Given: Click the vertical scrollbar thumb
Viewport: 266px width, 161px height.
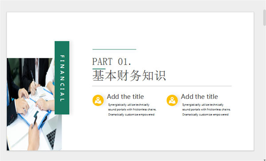Looking at the screenshot, I should pos(265,18).
